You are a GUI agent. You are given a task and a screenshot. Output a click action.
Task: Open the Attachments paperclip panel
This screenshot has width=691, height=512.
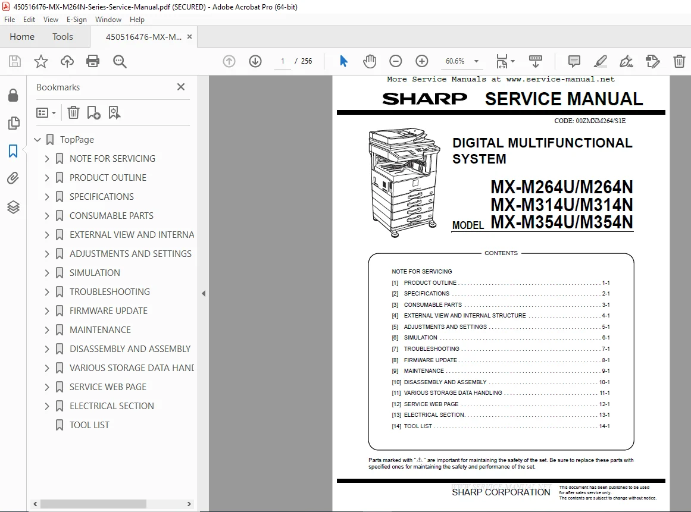pos(13,178)
